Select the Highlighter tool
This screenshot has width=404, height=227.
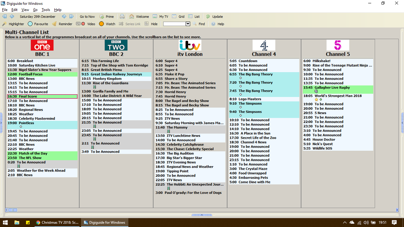(13, 24)
